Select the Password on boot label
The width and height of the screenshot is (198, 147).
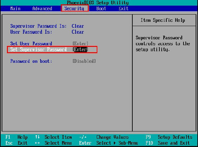(31, 61)
